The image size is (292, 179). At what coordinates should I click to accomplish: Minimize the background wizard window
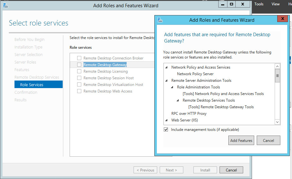[223, 4]
